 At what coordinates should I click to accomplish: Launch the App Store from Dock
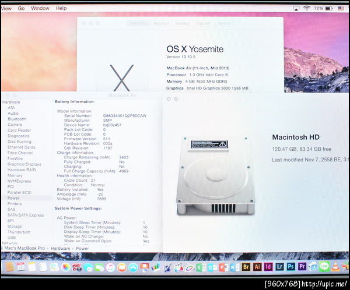(133, 267)
